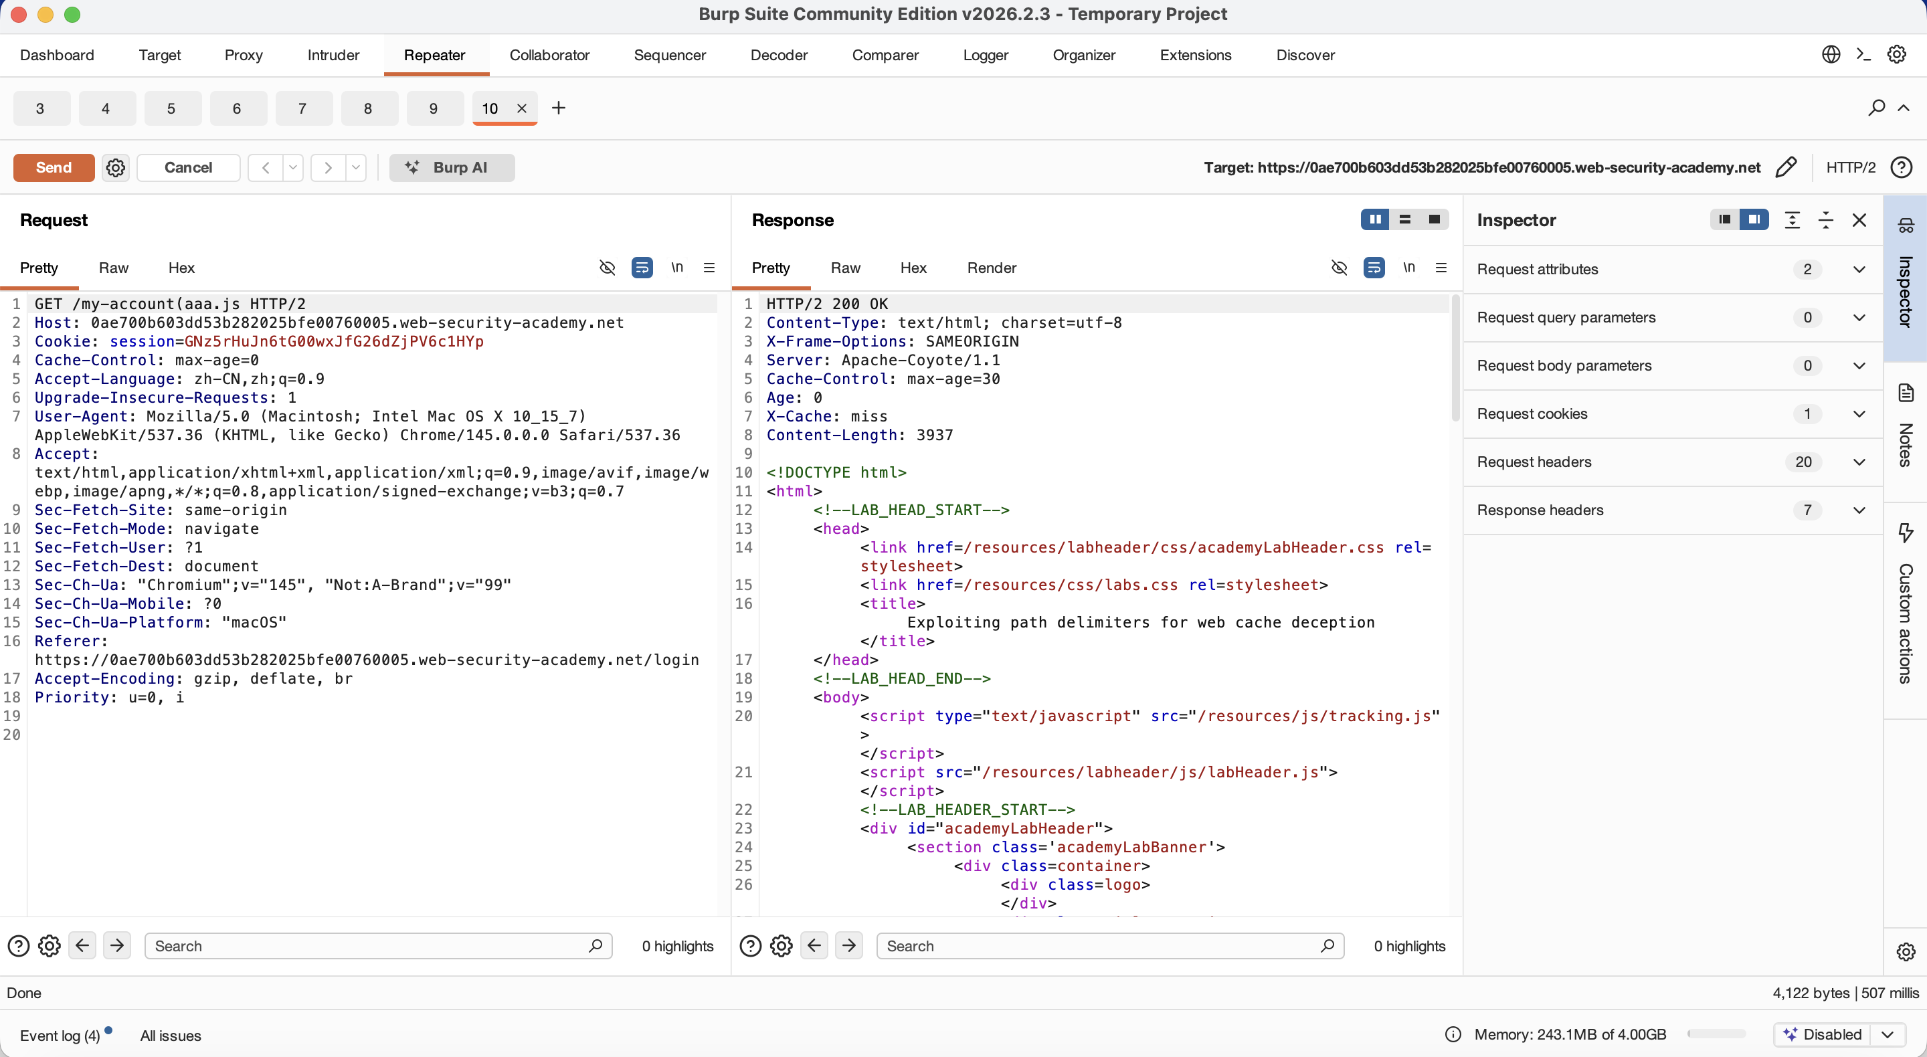The width and height of the screenshot is (1927, 1057).
Task: Search Repeater tabs with magnifier icon
Action: pos(1876,108)
